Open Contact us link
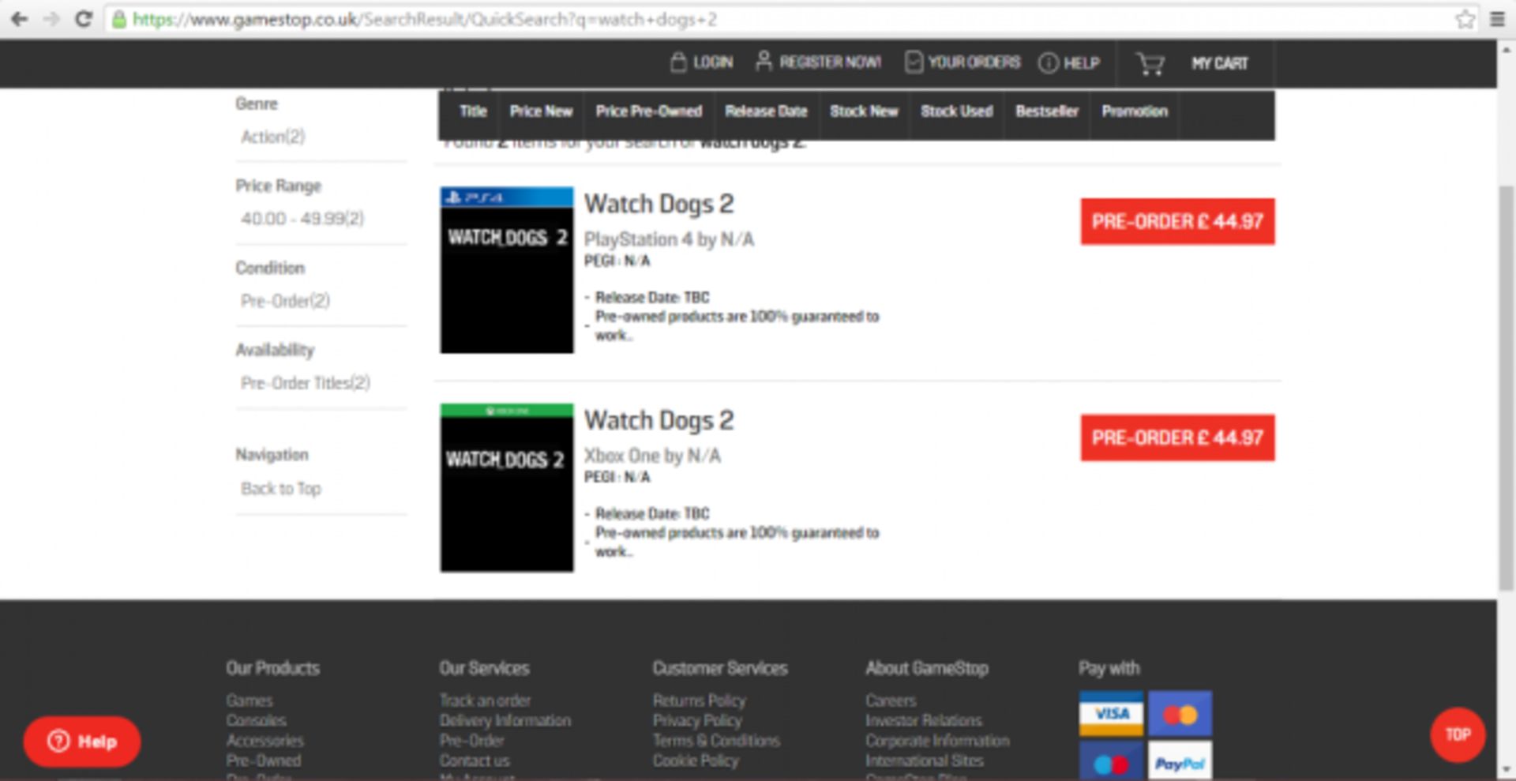1516x781 pixels. click(474, 760)
